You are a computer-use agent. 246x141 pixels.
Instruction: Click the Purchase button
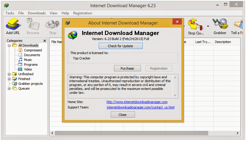(127, 68)
